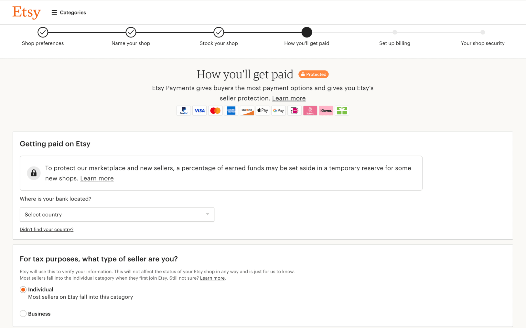Viewport: 526px width, 328px height.
Task: Click the Etsy logo
Action: point(26,12)
